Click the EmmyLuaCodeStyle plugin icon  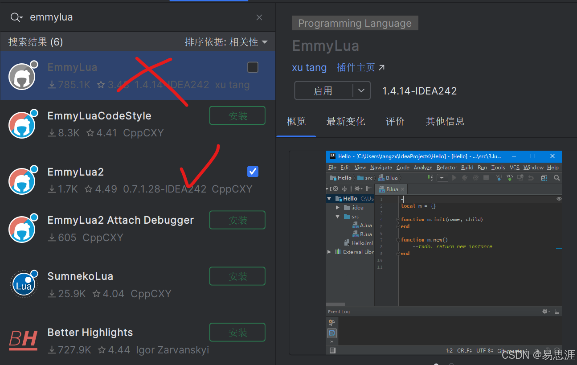click(x=23, y=124)
